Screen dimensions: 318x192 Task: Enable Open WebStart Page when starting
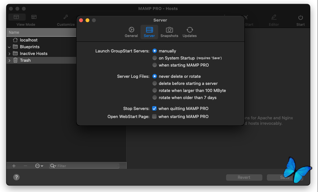(x=154, y=116)
